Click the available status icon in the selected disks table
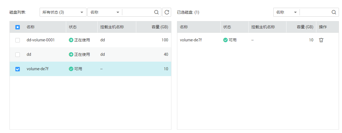 pos(226,40)
